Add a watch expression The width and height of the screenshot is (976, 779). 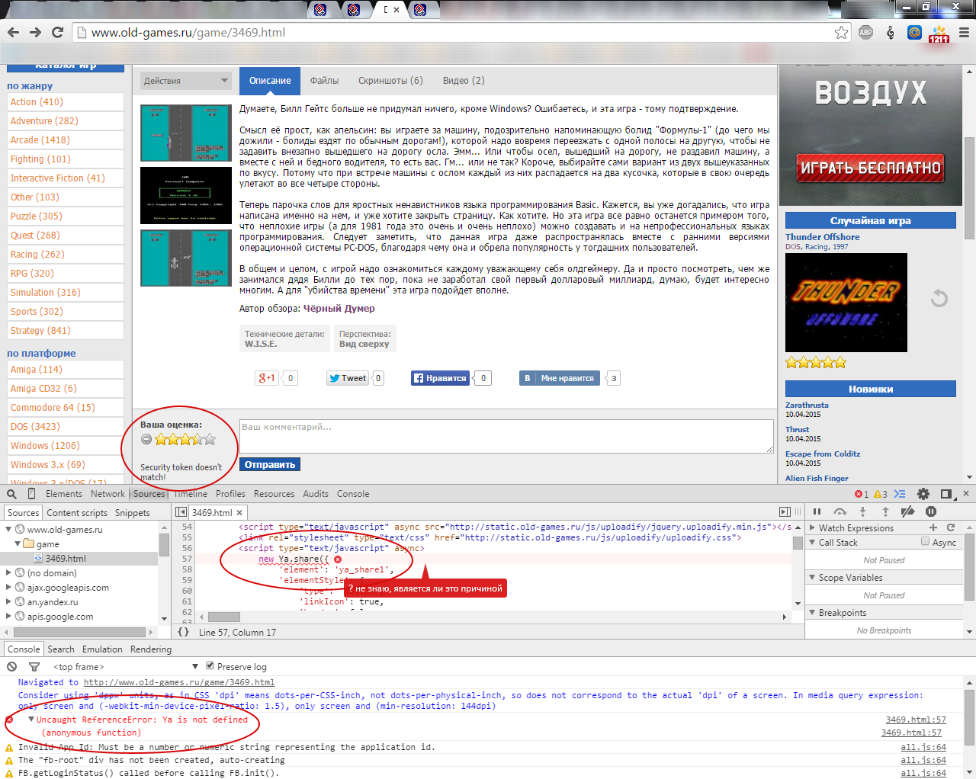pos(933,527)
